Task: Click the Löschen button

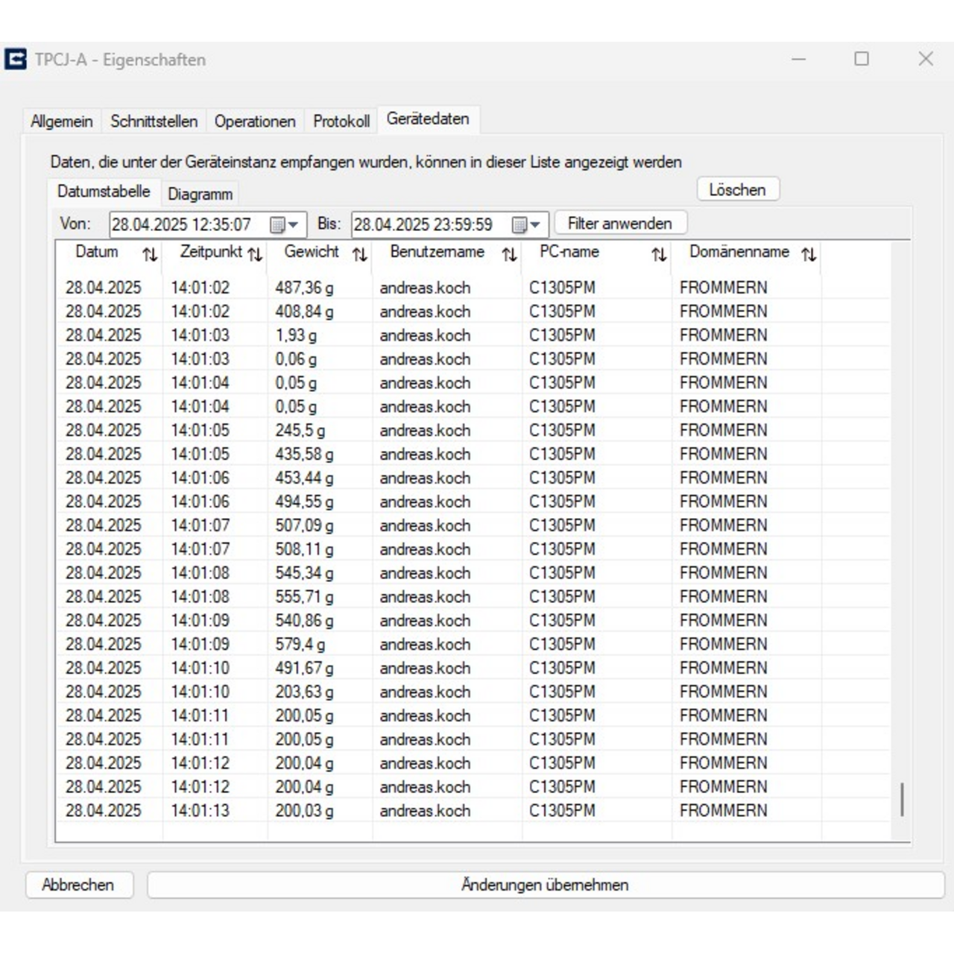Action: [738, 189]
